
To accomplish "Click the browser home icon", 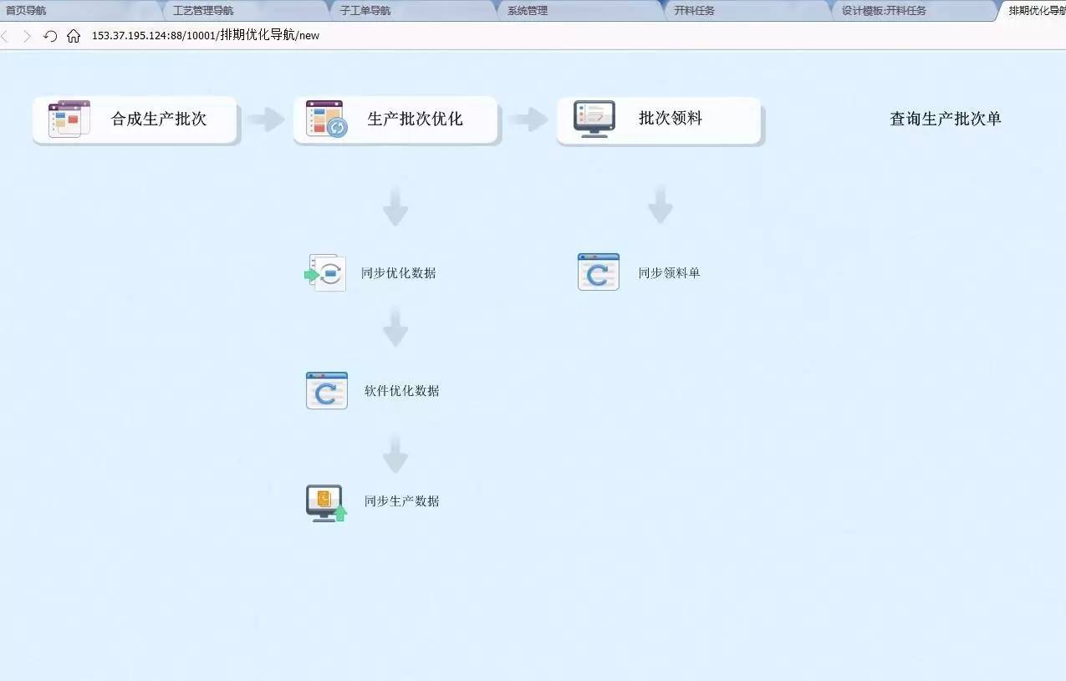I will [74, 36].
